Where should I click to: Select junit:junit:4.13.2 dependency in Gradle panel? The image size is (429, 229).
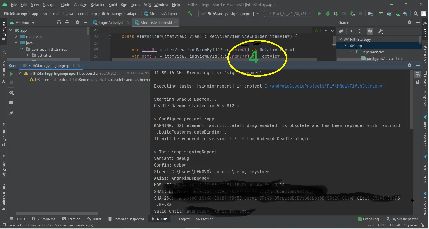pyautogui.click(x=382, y=58)
